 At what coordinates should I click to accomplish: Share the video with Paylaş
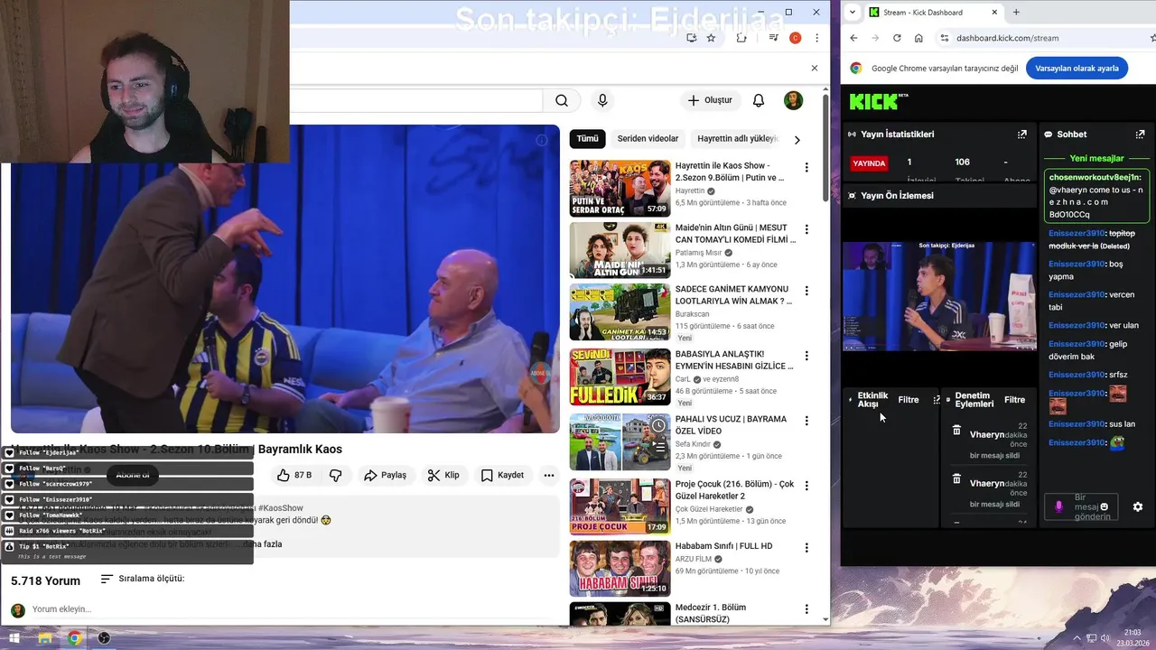coord(385,475)
